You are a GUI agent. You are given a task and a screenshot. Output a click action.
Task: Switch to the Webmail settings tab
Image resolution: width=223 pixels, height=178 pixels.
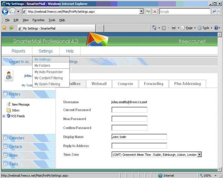(x=99, y=84)
